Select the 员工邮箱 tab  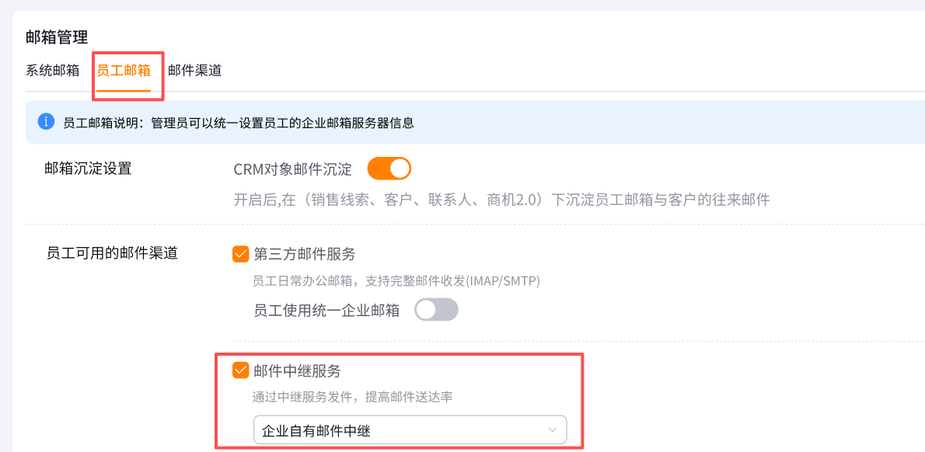(x=124, y=70)
